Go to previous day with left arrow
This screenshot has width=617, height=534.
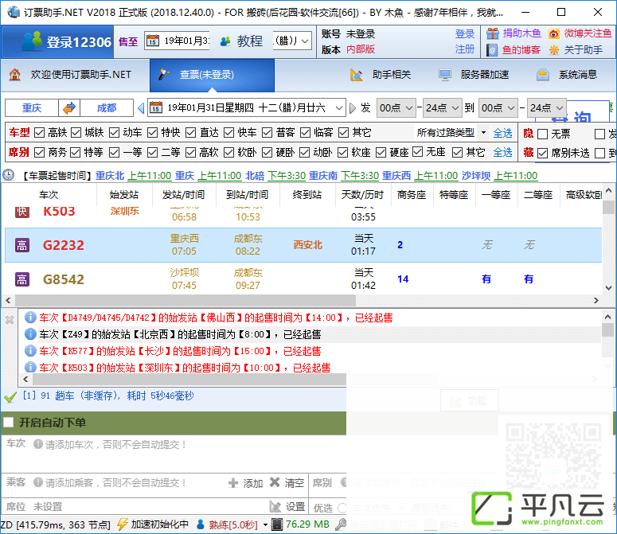(141, 107)
